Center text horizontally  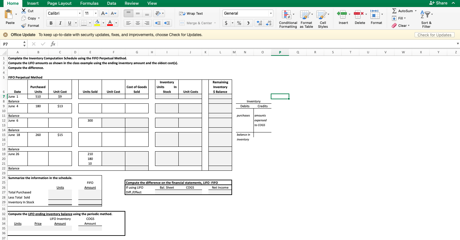137,23
